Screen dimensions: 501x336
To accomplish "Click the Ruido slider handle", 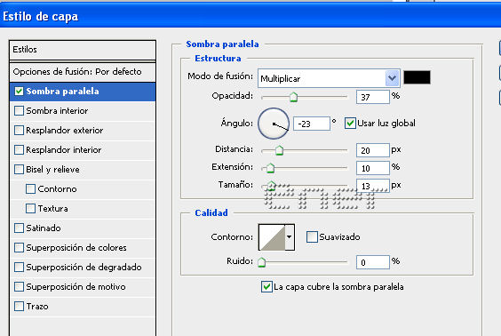I will click(262, 262).
